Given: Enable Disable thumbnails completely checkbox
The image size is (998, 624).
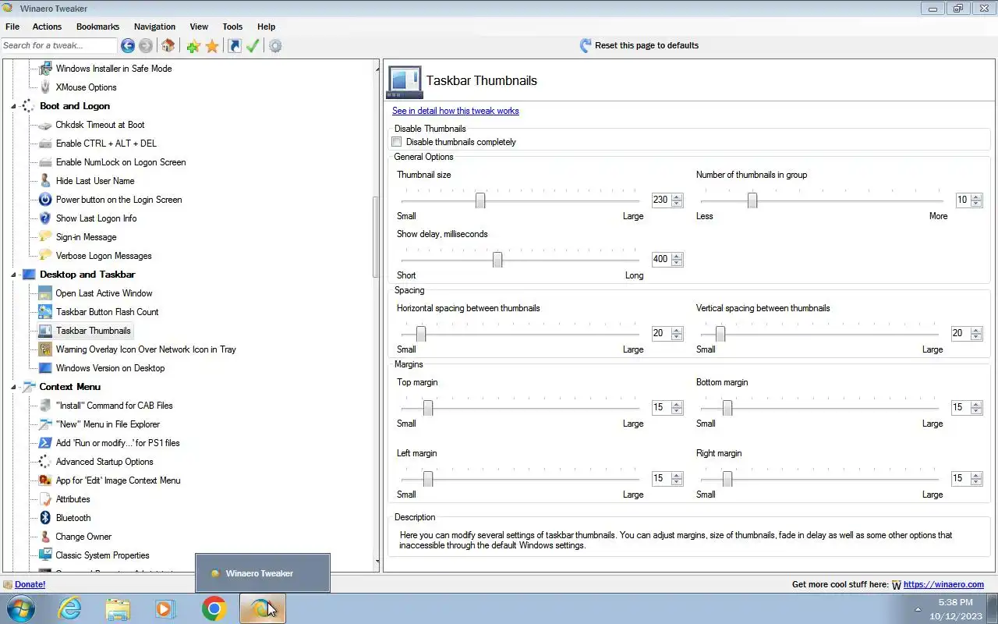Looking at the screenshot, I should tap(397, 142).
